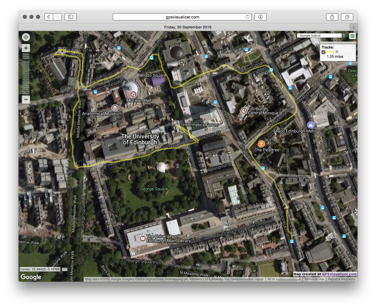Open the Safari share menu
Image resolution: width=376 pixels, height=308 pixels.
coord(332,17)
